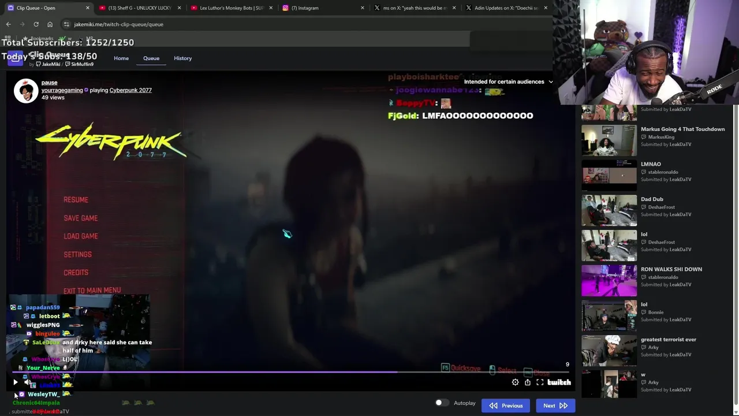Screen dimensions: 739x416
Task: Click the DeshaeFrost name under Dad Dub
Action: click(662, 207)
